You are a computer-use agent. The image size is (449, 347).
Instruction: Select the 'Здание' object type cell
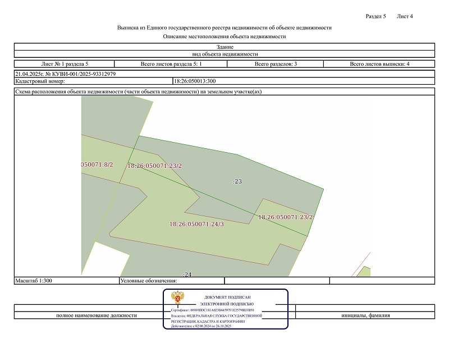click(224, 47)
